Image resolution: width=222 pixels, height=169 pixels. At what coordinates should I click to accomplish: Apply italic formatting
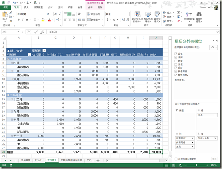click(x=23, y=20)
